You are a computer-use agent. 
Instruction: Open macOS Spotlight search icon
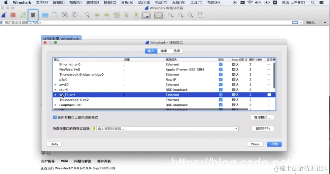click(313, 3)
